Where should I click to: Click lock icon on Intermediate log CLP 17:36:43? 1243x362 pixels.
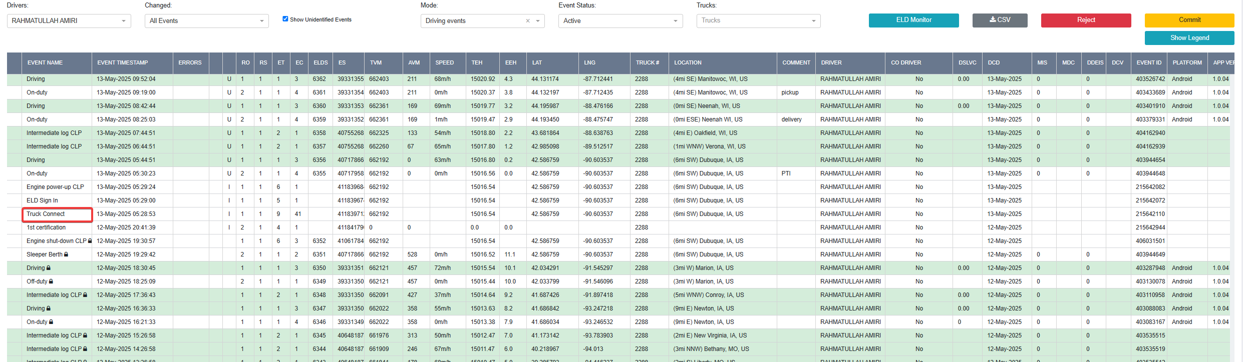(85, 295)
